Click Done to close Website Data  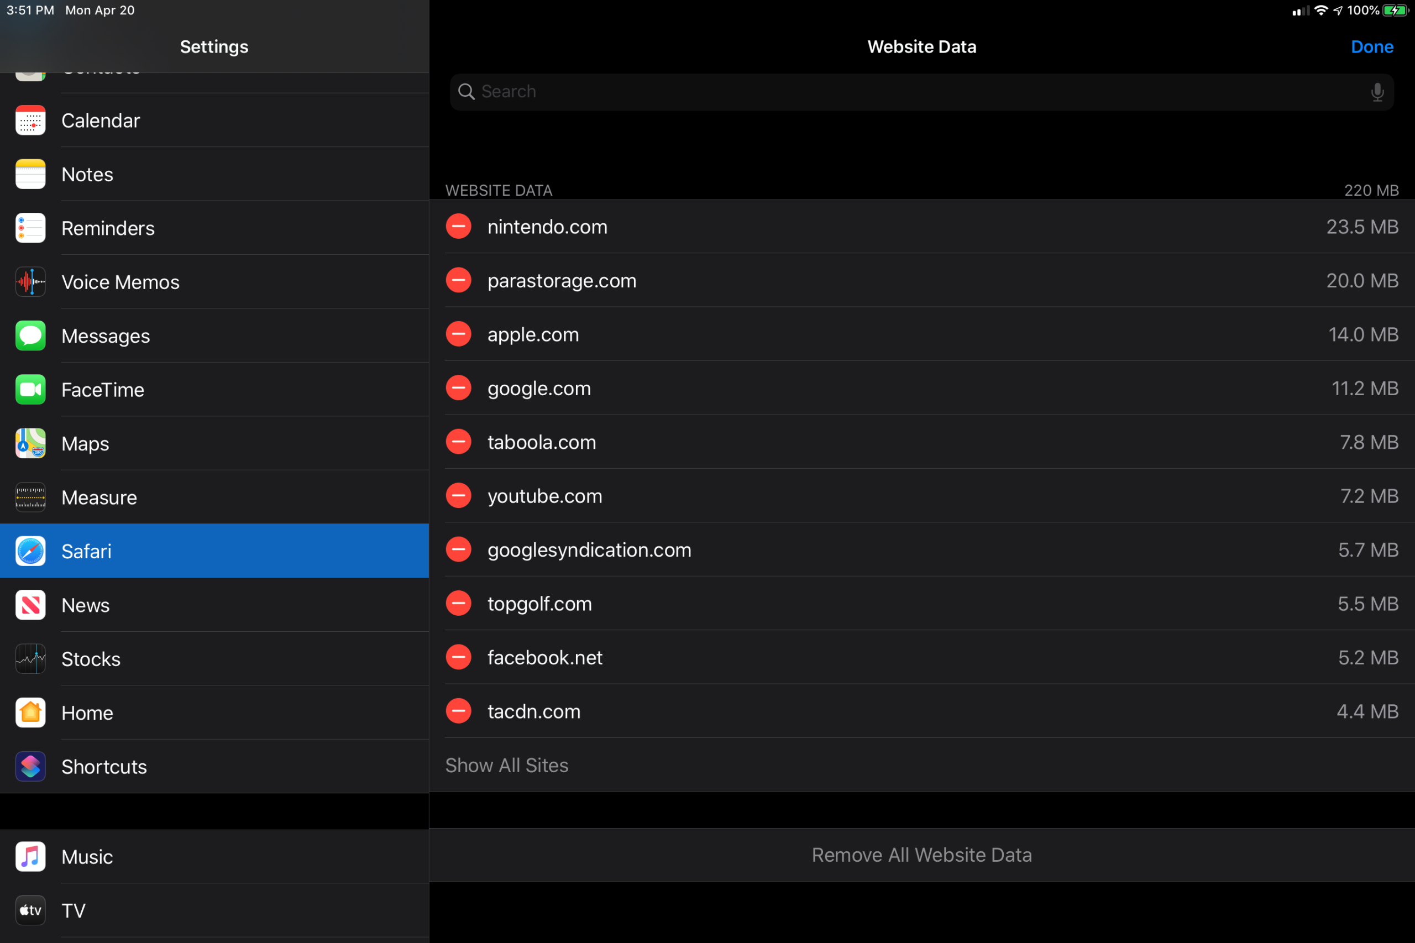coord(1372,46)
